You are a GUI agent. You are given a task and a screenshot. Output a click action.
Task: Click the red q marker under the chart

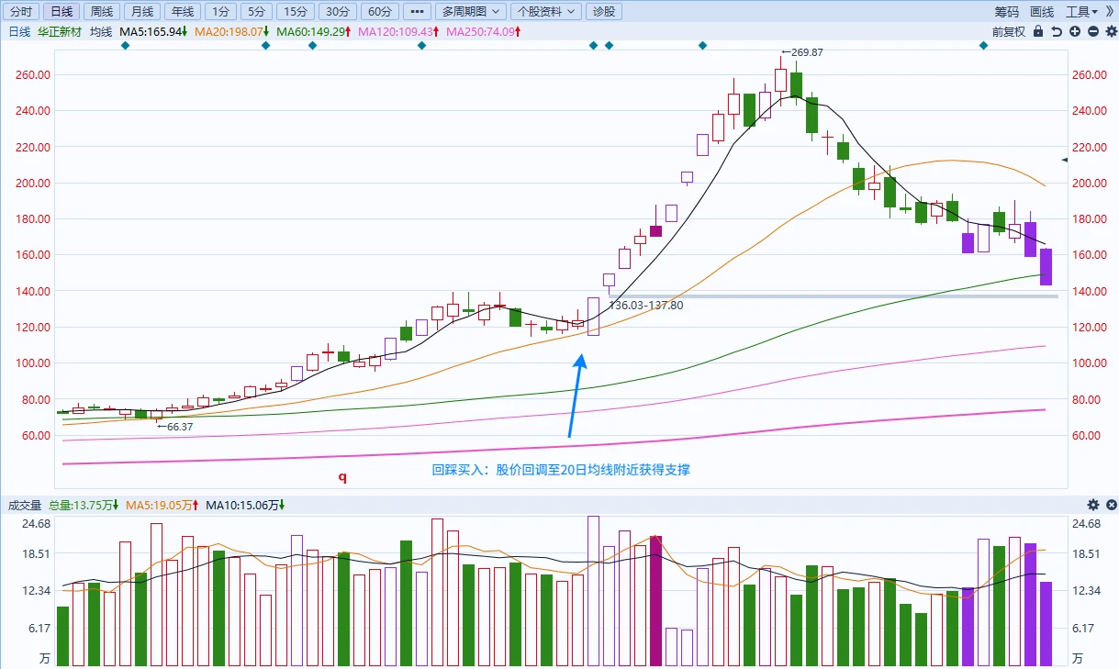342,477
